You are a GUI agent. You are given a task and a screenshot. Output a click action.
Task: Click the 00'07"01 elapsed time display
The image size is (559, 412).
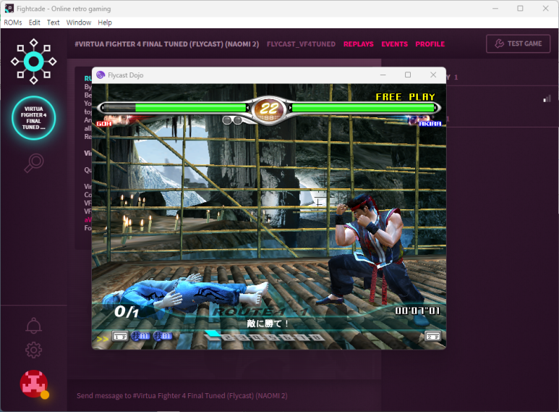click(417, 311)
